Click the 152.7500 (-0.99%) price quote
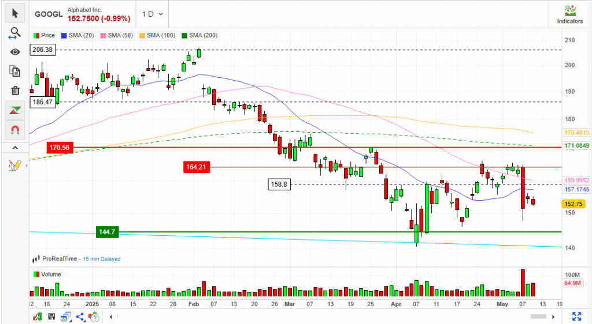Viewport: 592px width, 324px height. [99, 18]
